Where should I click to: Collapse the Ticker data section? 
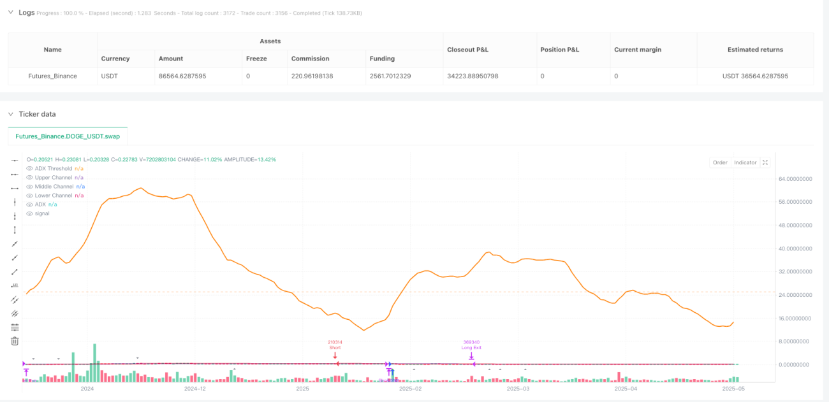coord(10,114)
